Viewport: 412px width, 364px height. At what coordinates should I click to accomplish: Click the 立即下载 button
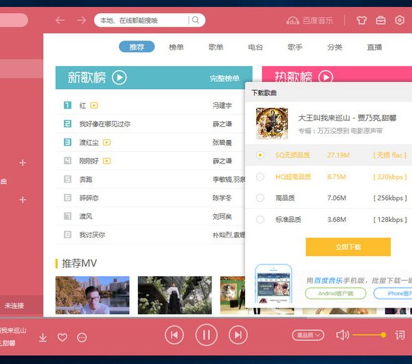coord(347,247)
